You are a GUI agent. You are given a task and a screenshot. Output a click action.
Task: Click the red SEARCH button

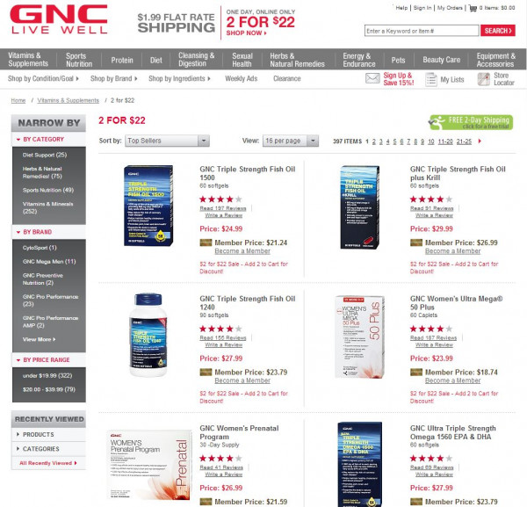click(x=498, y=31)
